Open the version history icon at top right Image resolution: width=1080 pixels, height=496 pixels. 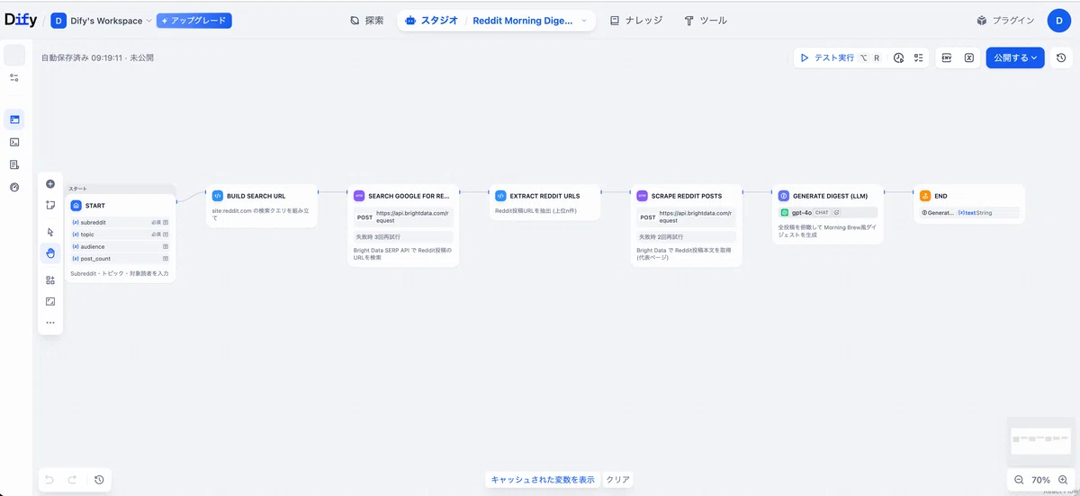point(1062,58)
